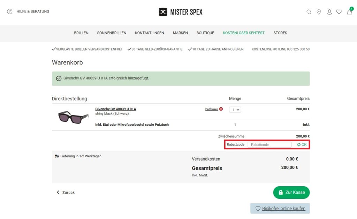Click the Hilfe & Beratung question mark icon
The width and height of the screenshot is (357, 219).
[x=10, y=11]
